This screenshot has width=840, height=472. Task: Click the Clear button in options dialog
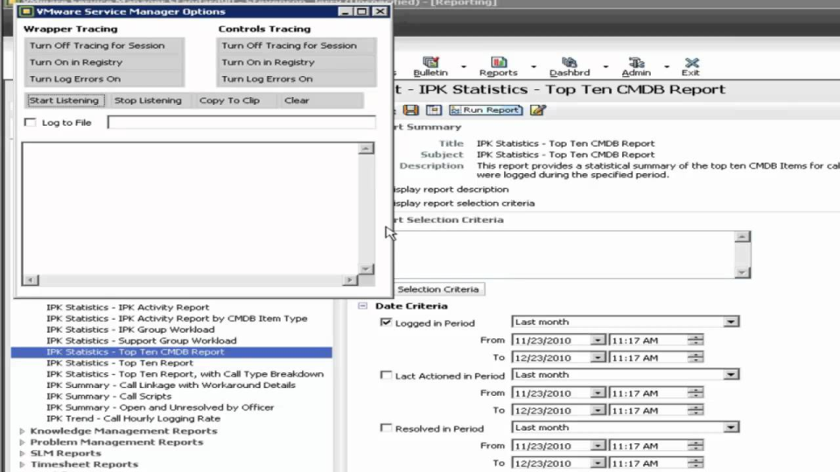coord(297,100)
